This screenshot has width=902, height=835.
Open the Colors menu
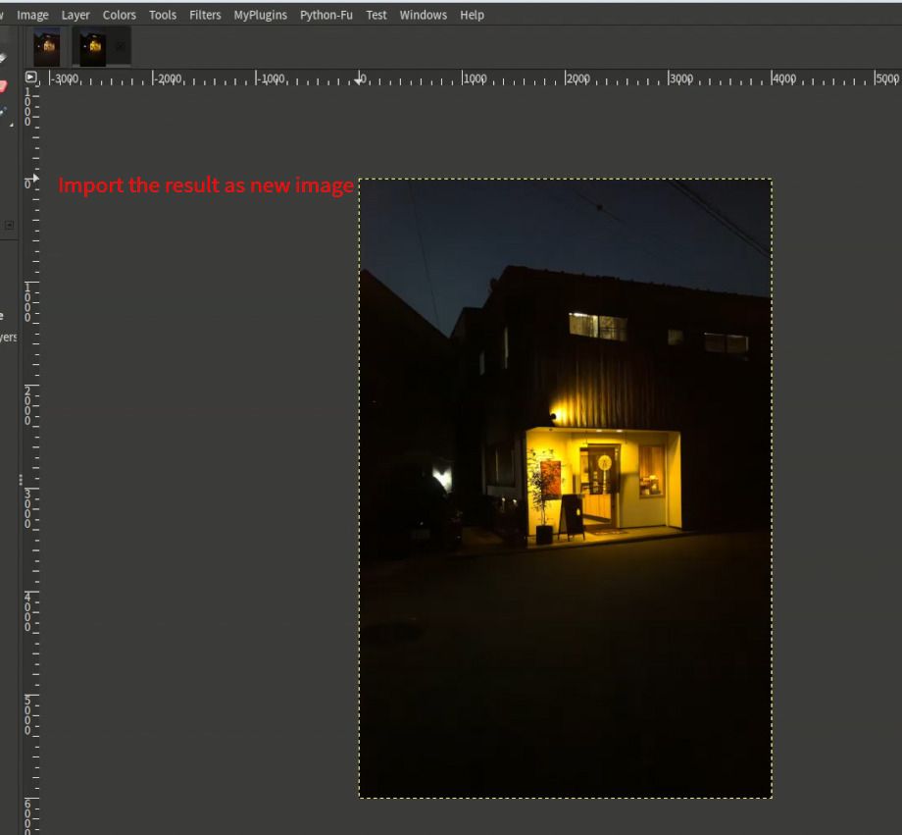pyautogui.click(x=119, y=15)
